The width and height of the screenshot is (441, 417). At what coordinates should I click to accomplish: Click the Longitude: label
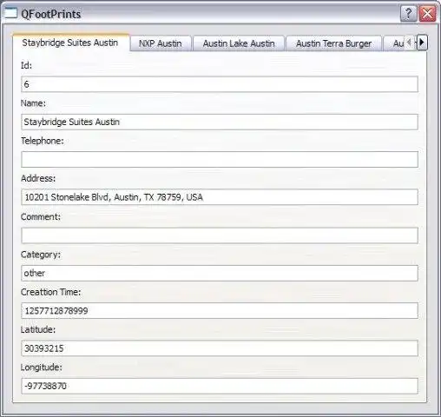click(x=42, y=367)
